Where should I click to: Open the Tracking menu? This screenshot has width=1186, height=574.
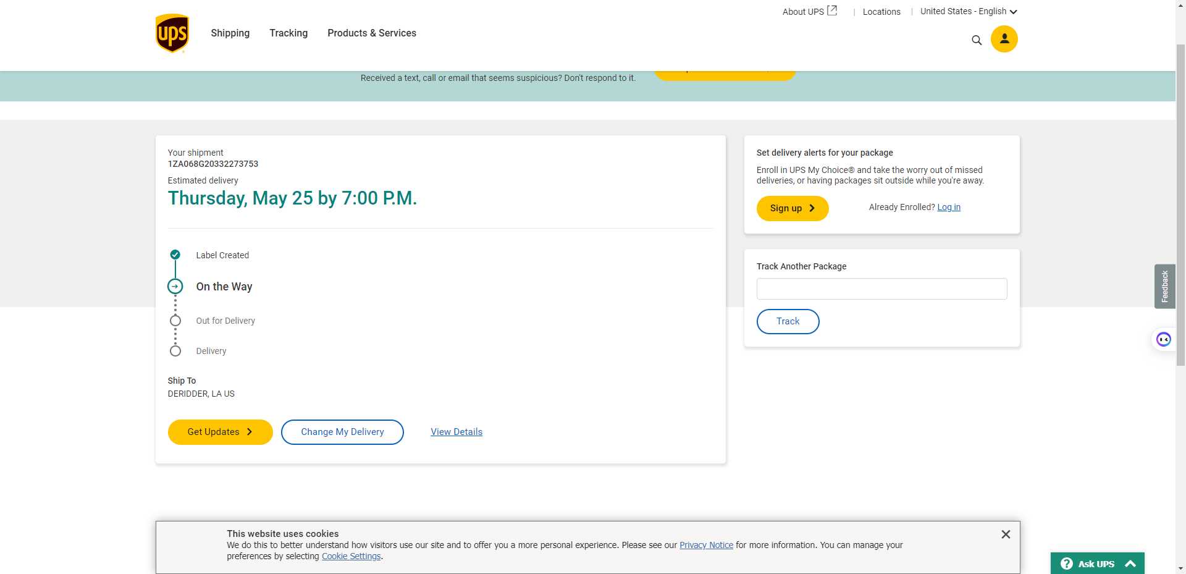[x=288, y=33]
